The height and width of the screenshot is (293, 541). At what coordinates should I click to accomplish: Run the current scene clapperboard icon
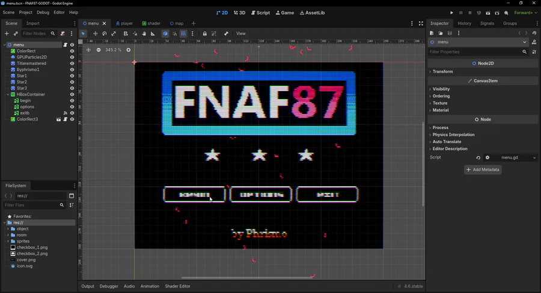(x=488, y=13)
